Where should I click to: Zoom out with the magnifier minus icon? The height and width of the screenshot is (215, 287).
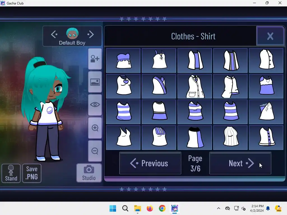[x=95, y=151]
